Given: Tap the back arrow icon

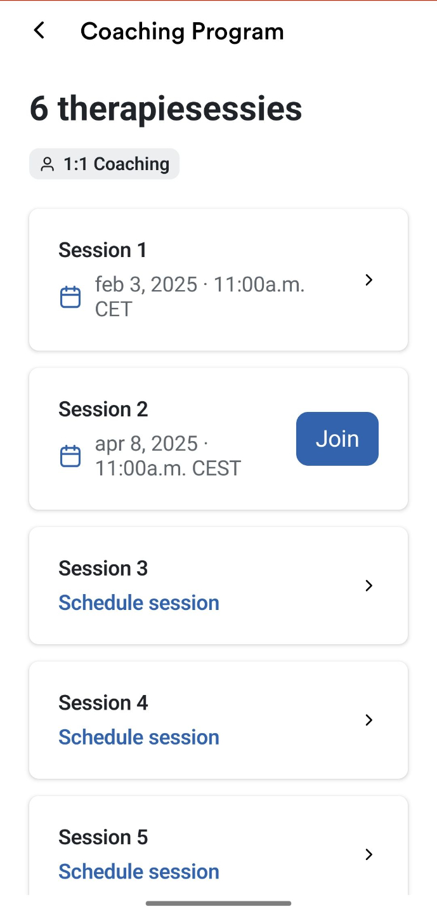Looking at the screenshot, I should point(39,30).
